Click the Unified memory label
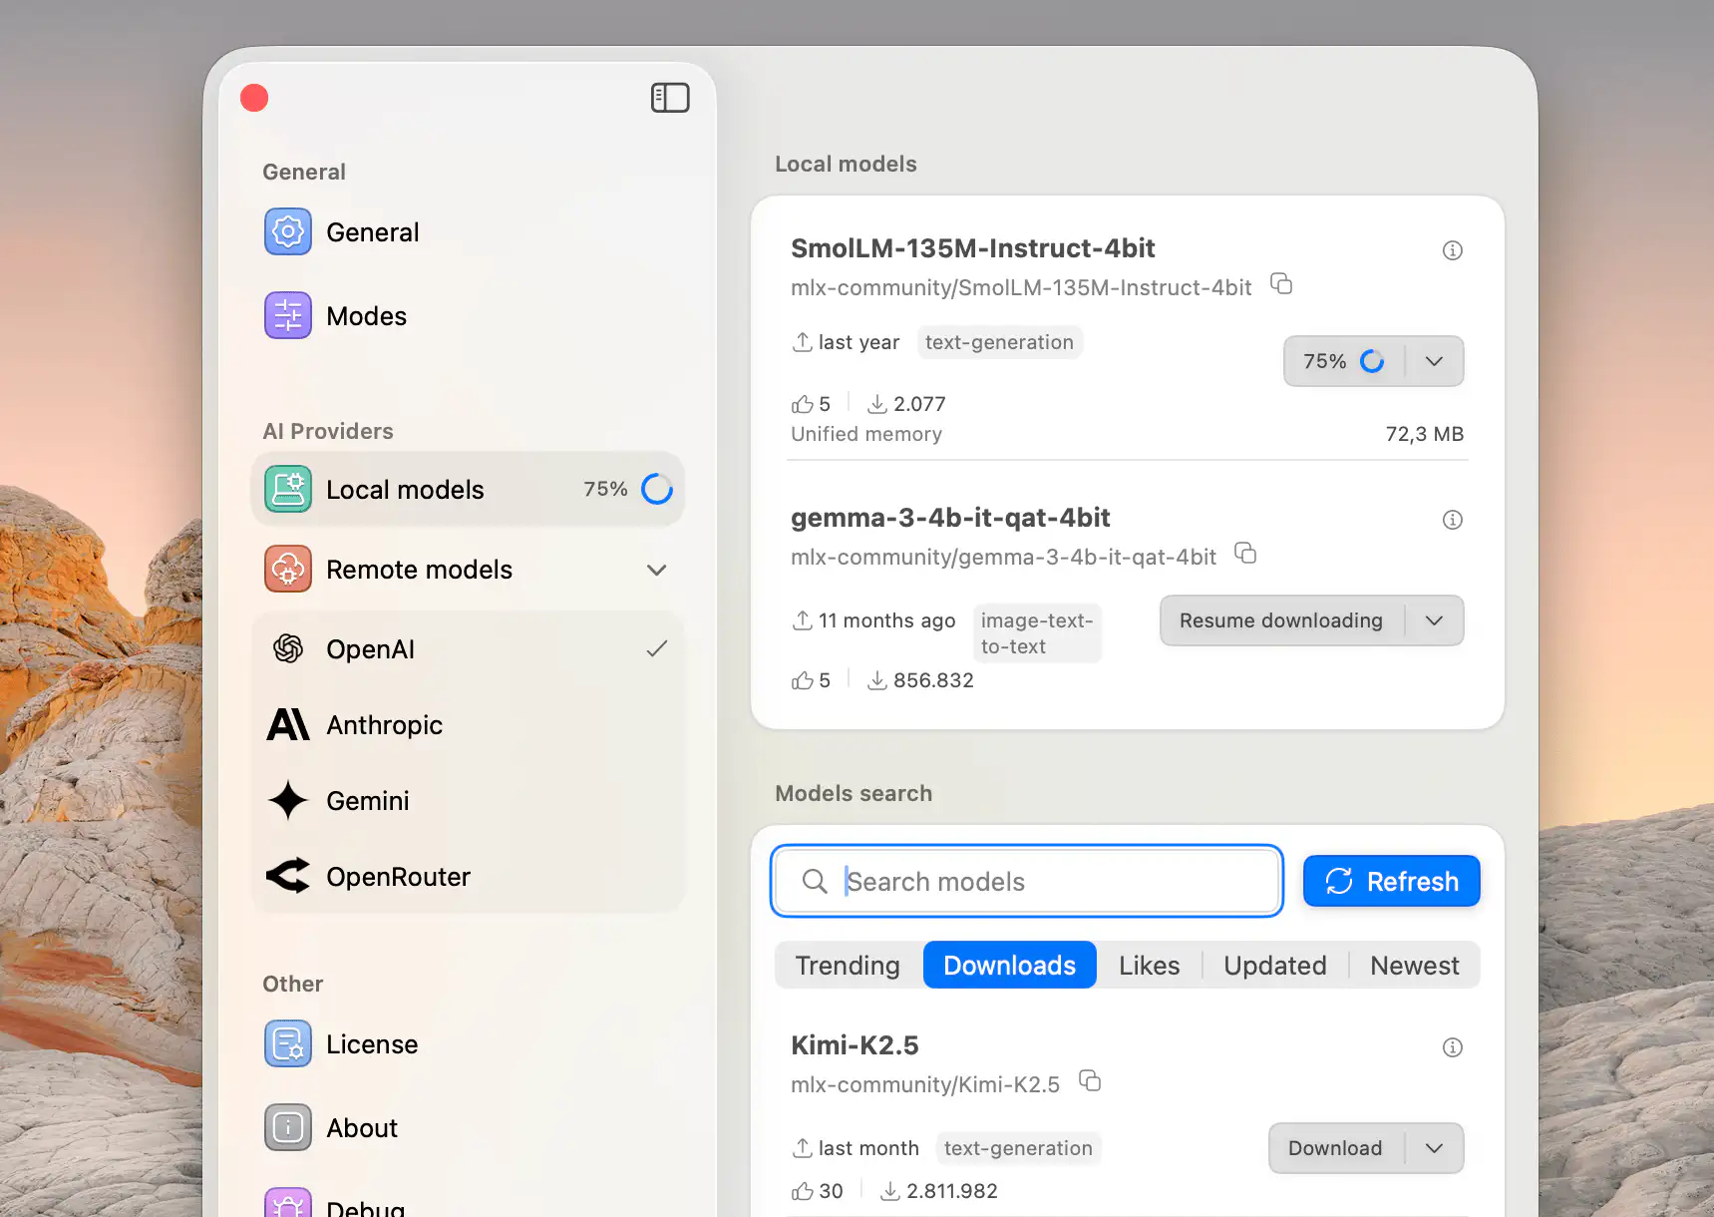The image size is (1714, 1217). (x=866, y=434)
